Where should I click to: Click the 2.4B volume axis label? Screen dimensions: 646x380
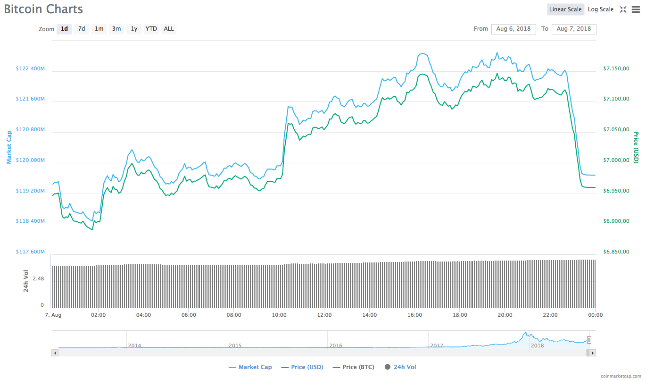coord(39,279)
